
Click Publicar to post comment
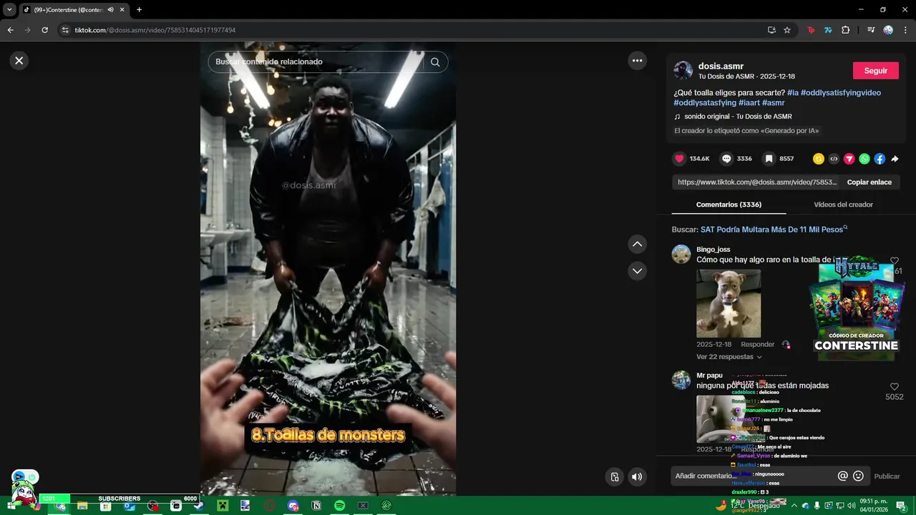tap(887, 476)
